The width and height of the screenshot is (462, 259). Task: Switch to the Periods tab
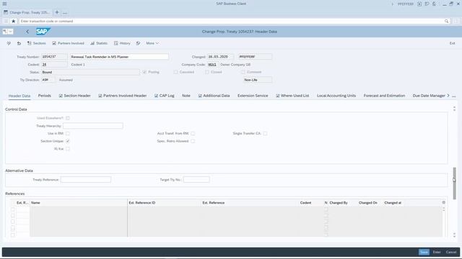tap(45, 96)
